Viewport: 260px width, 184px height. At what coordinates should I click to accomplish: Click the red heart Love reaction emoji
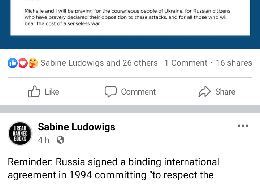23,63
